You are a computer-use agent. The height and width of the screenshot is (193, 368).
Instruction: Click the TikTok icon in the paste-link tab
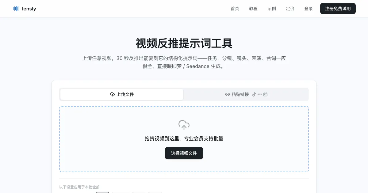254,94
